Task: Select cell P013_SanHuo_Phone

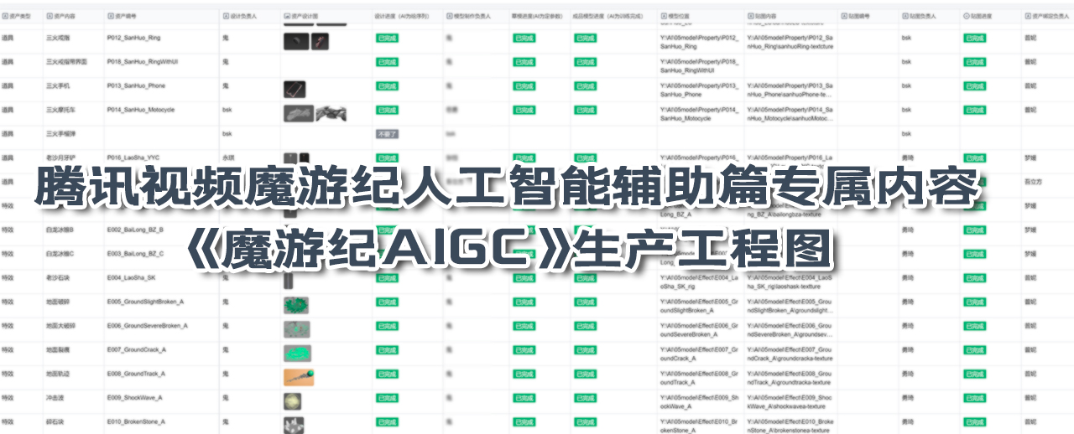Action: 136,85
